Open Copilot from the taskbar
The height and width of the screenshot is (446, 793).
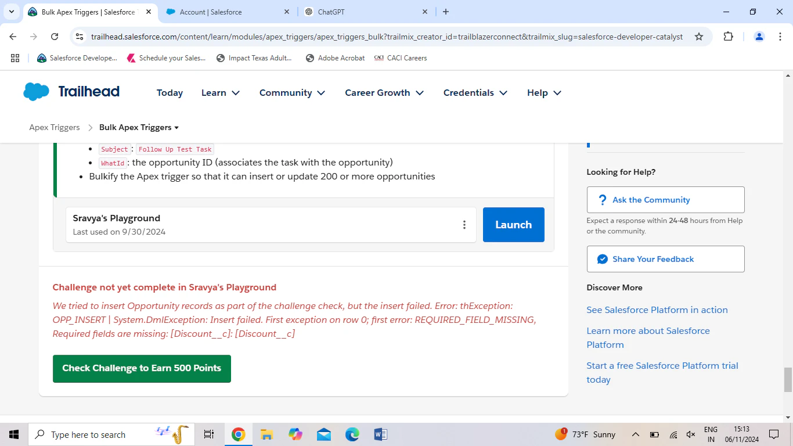295,434
